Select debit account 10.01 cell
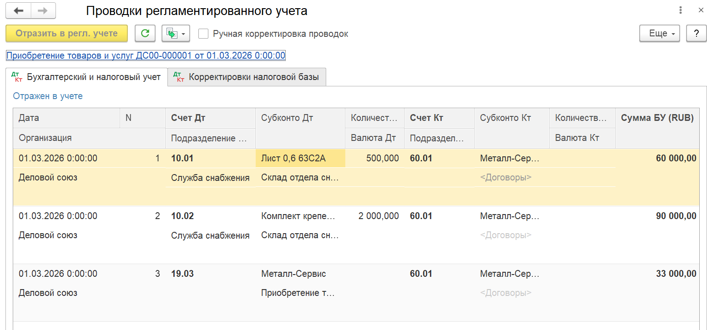The height and width of the screenshot is (330, 707). tap(210, 158)
